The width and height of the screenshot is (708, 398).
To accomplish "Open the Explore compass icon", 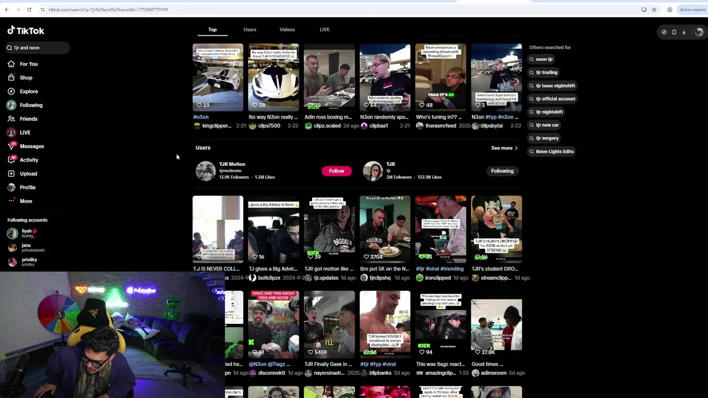I will (11, 91).
